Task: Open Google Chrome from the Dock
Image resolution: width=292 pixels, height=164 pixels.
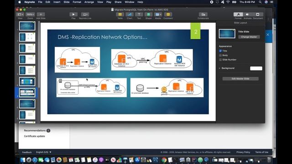Action: (x=164, y=160)
